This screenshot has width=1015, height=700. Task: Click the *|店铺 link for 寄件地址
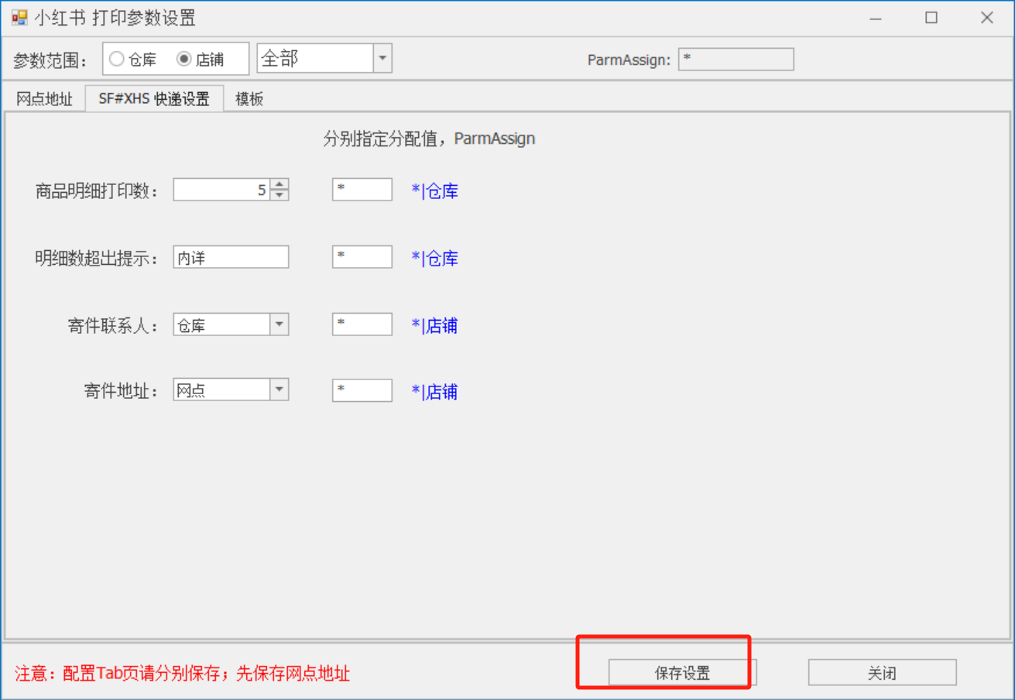[434, 392]
